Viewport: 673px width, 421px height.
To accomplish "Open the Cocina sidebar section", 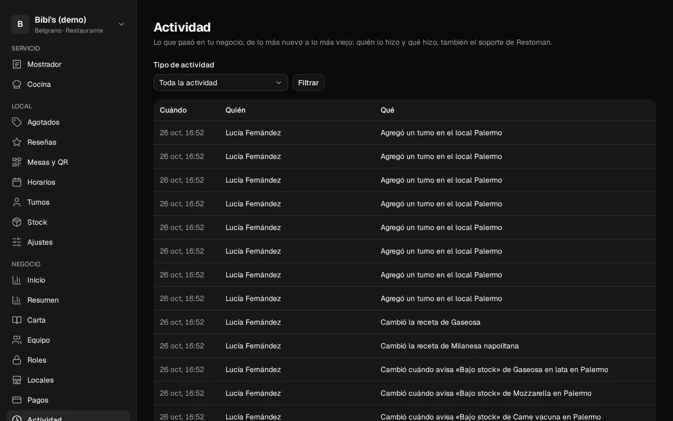I will tap(68, 84).
